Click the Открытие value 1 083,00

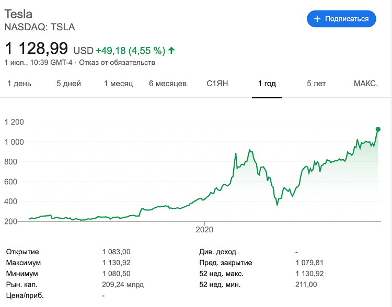click(117, 252)
